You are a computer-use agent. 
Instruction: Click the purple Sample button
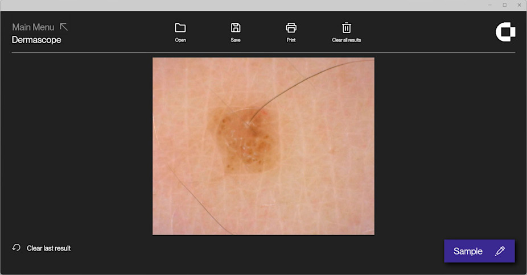[x=468, y=251]
